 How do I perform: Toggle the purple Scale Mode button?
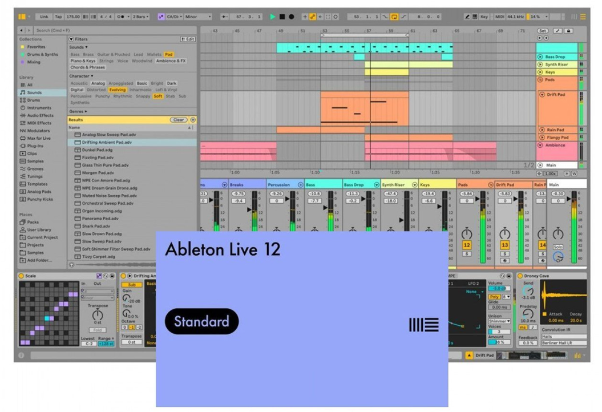(161, 17)
